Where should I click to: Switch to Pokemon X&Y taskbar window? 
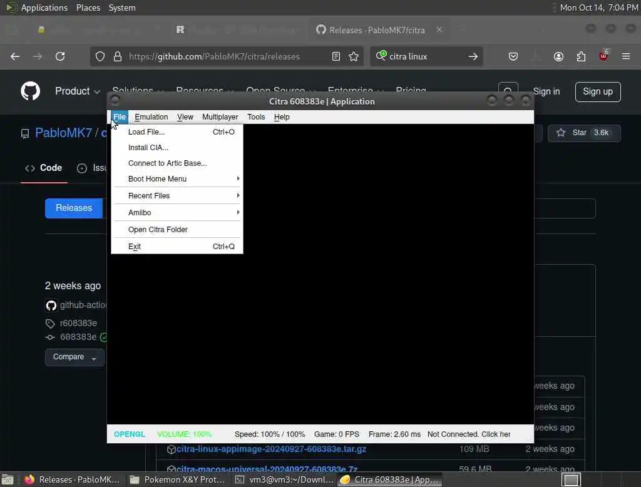(178, 479)
